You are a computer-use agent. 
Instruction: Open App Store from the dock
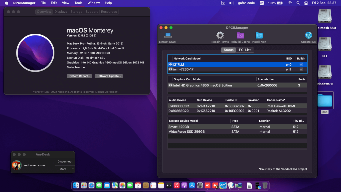click(192, 185)
